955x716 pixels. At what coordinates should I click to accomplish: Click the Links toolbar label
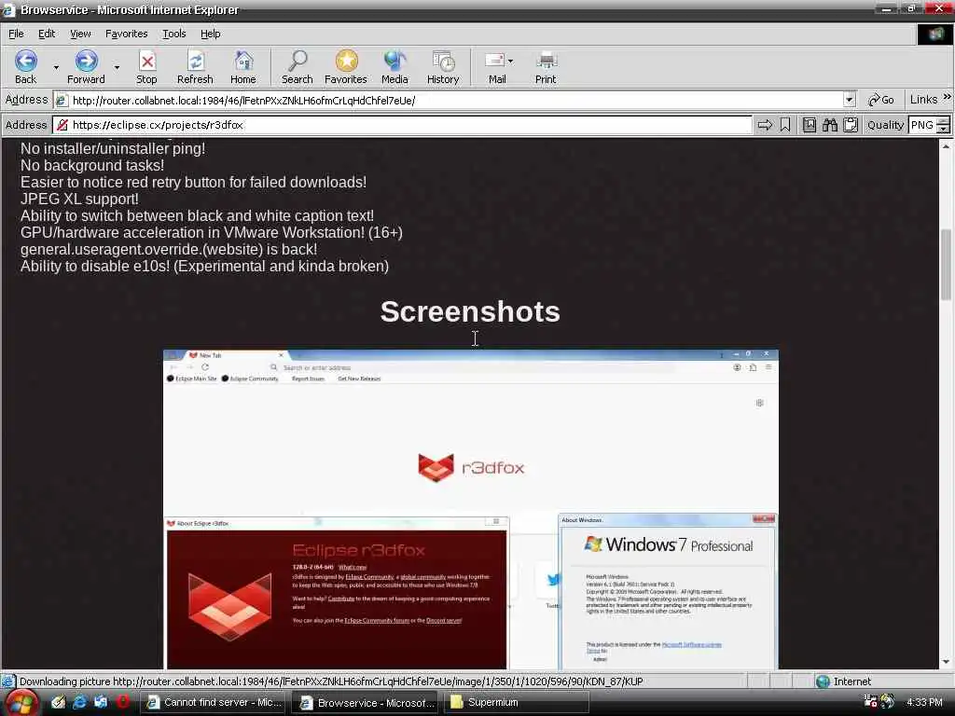pos(923,99)
